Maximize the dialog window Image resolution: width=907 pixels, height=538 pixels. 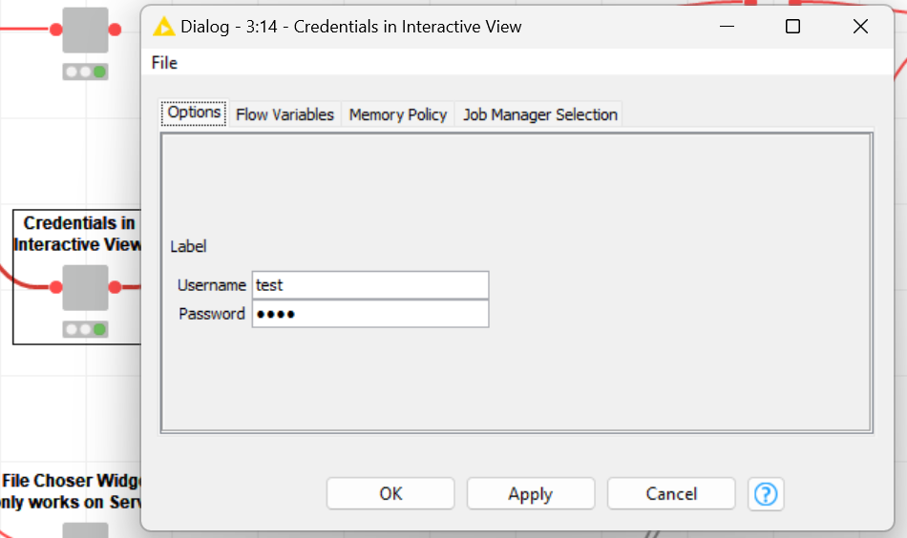coord(792,27)
